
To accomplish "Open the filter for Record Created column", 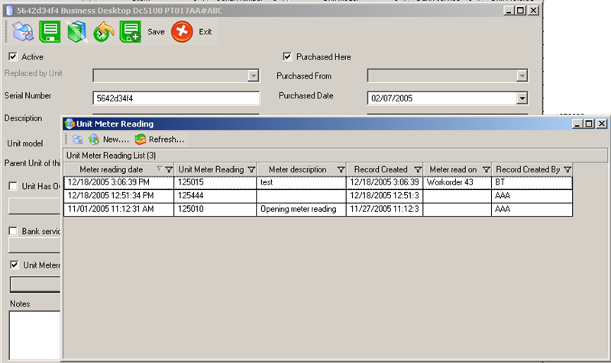I will (x=418, y=169).
